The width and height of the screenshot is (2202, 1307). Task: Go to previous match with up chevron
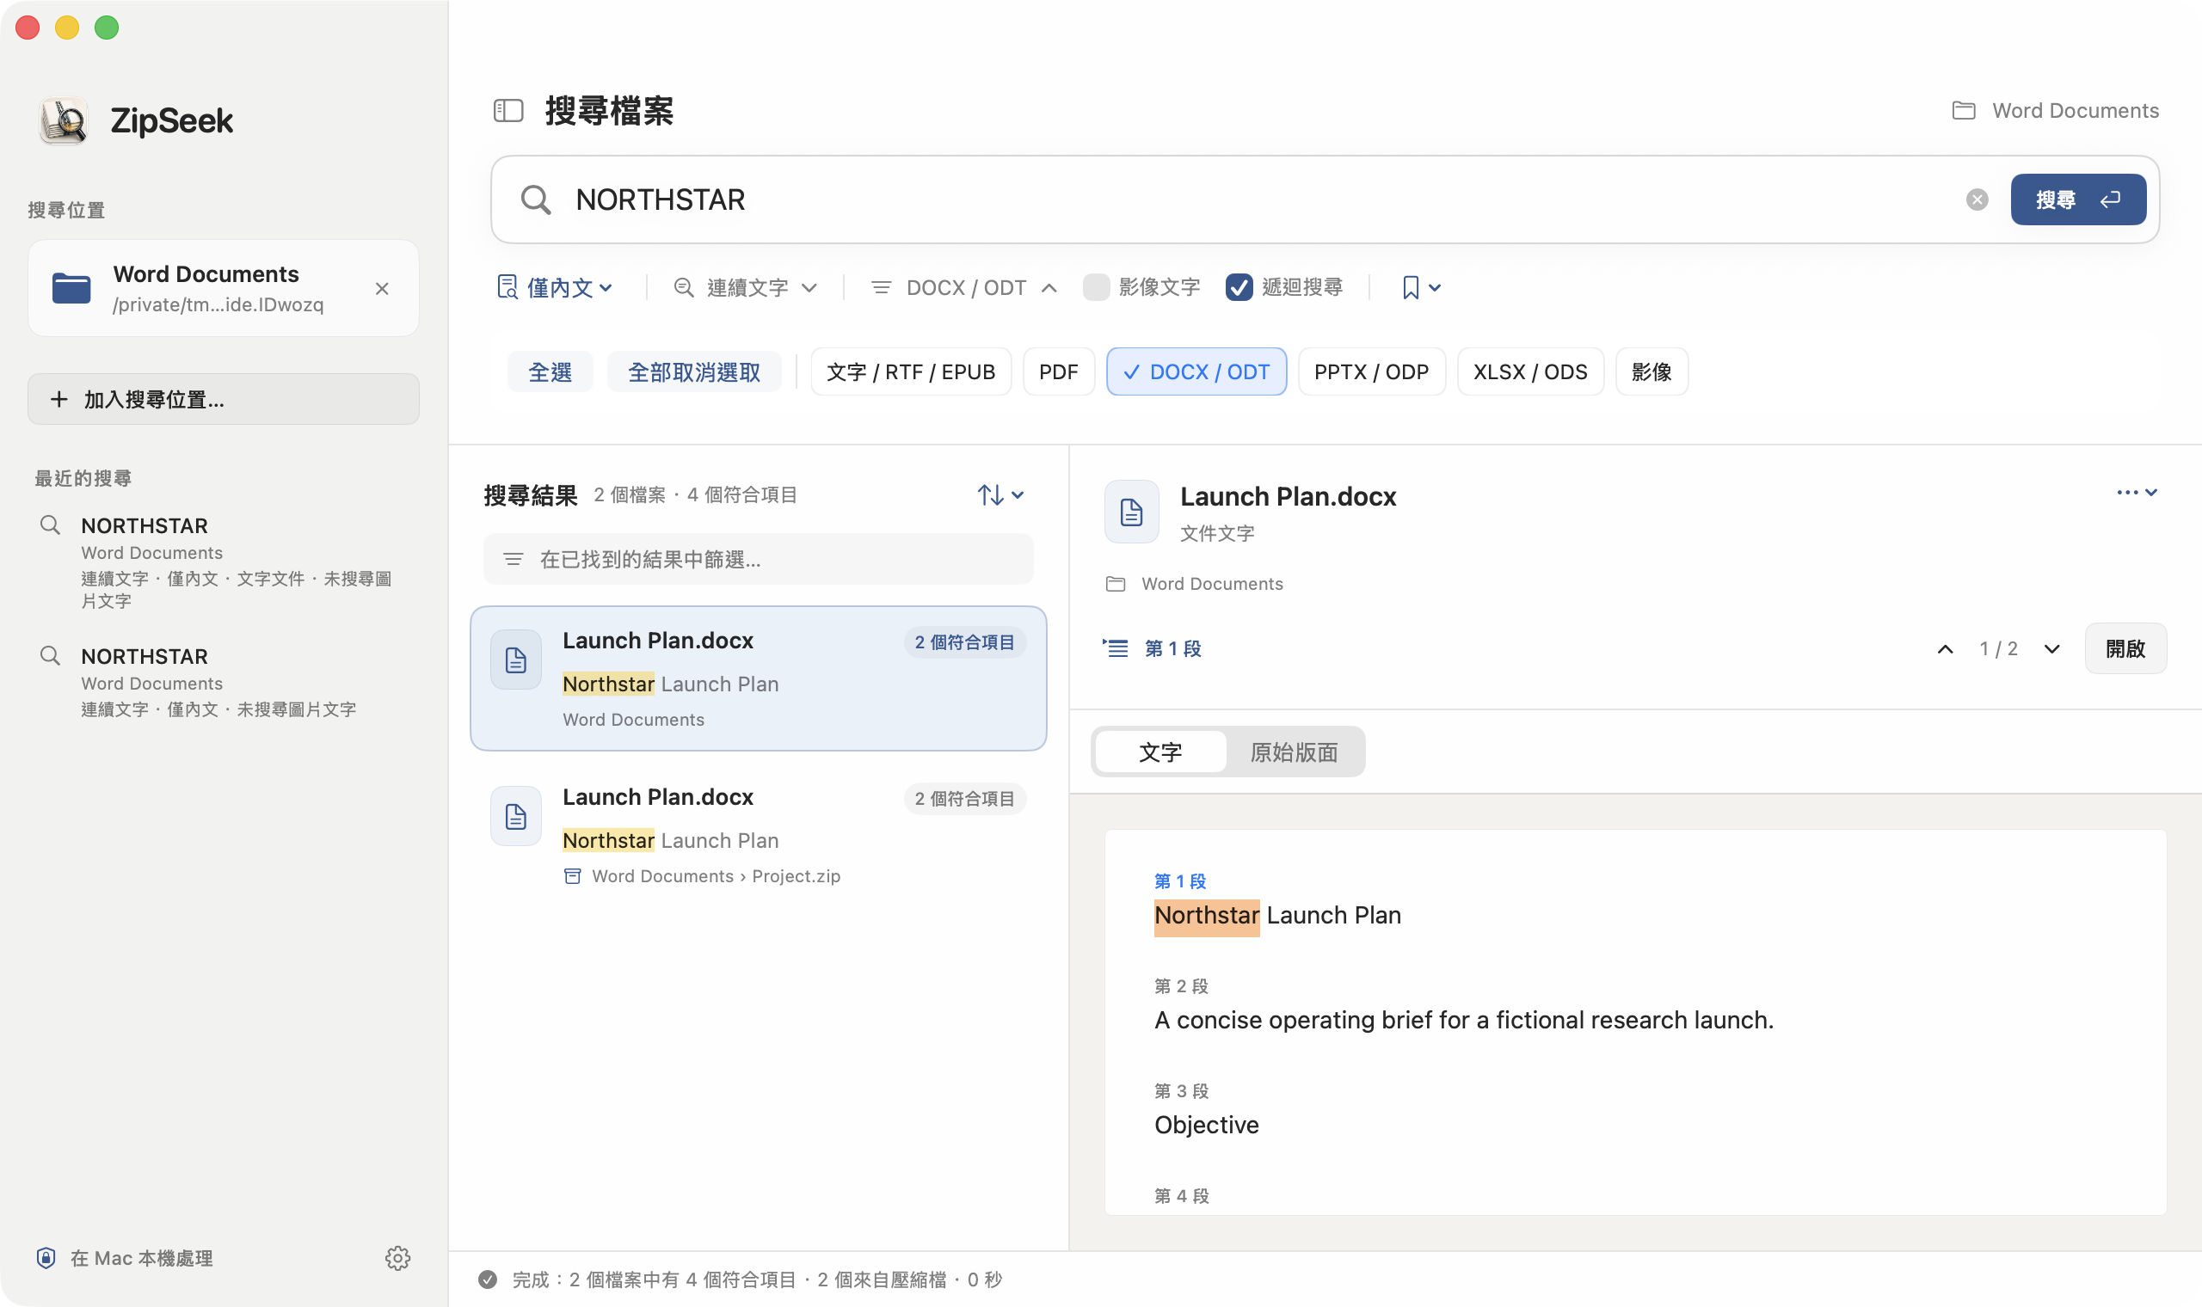coord(1945,649)
